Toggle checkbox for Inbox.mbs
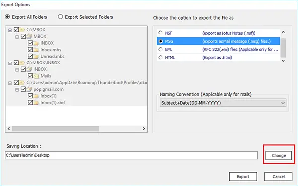 (x=30, y=49)
